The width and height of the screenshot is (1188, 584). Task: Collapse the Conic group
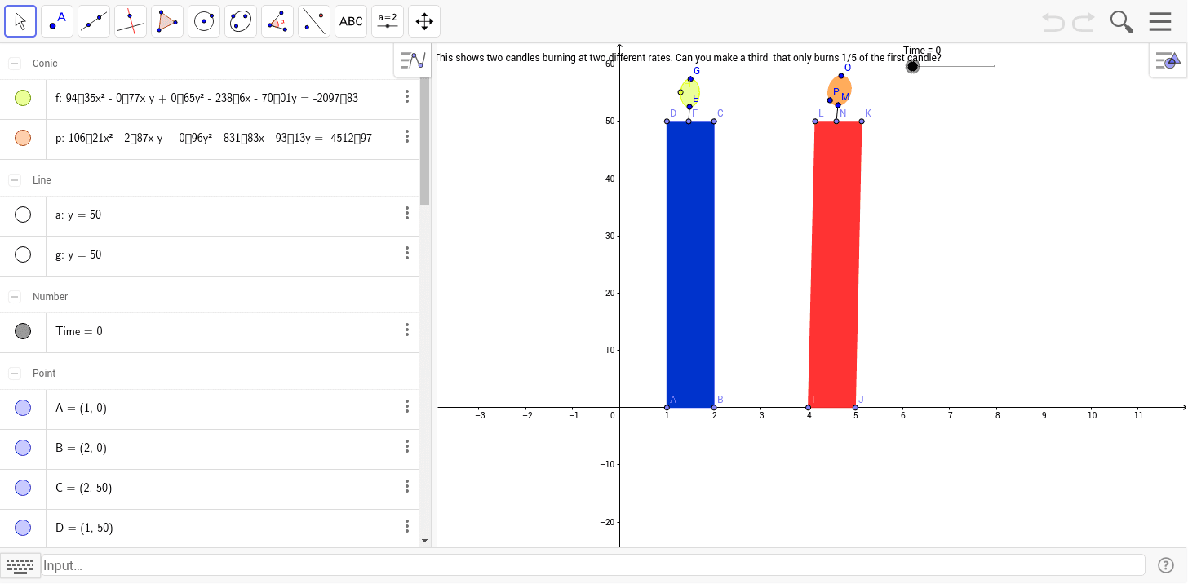[x=15, y=64]
